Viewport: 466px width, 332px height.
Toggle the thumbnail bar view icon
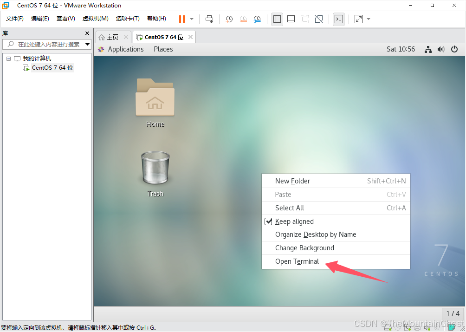(291, 19)
